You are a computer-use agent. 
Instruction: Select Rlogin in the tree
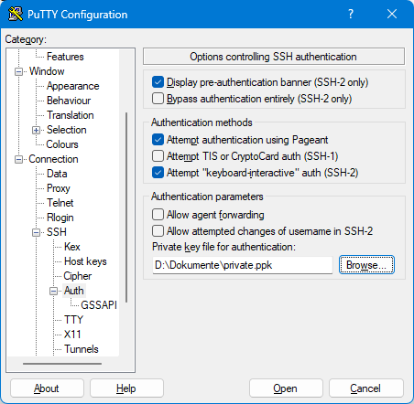tap(60, 218)
